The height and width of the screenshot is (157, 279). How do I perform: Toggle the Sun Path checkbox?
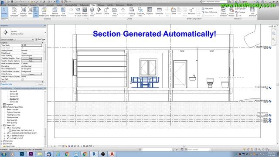pos(22,79)
